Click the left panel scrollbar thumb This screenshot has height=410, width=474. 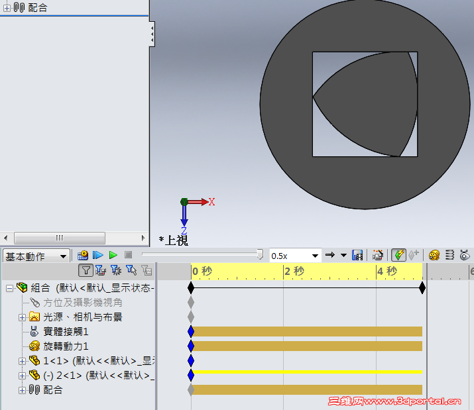point(60,238)
